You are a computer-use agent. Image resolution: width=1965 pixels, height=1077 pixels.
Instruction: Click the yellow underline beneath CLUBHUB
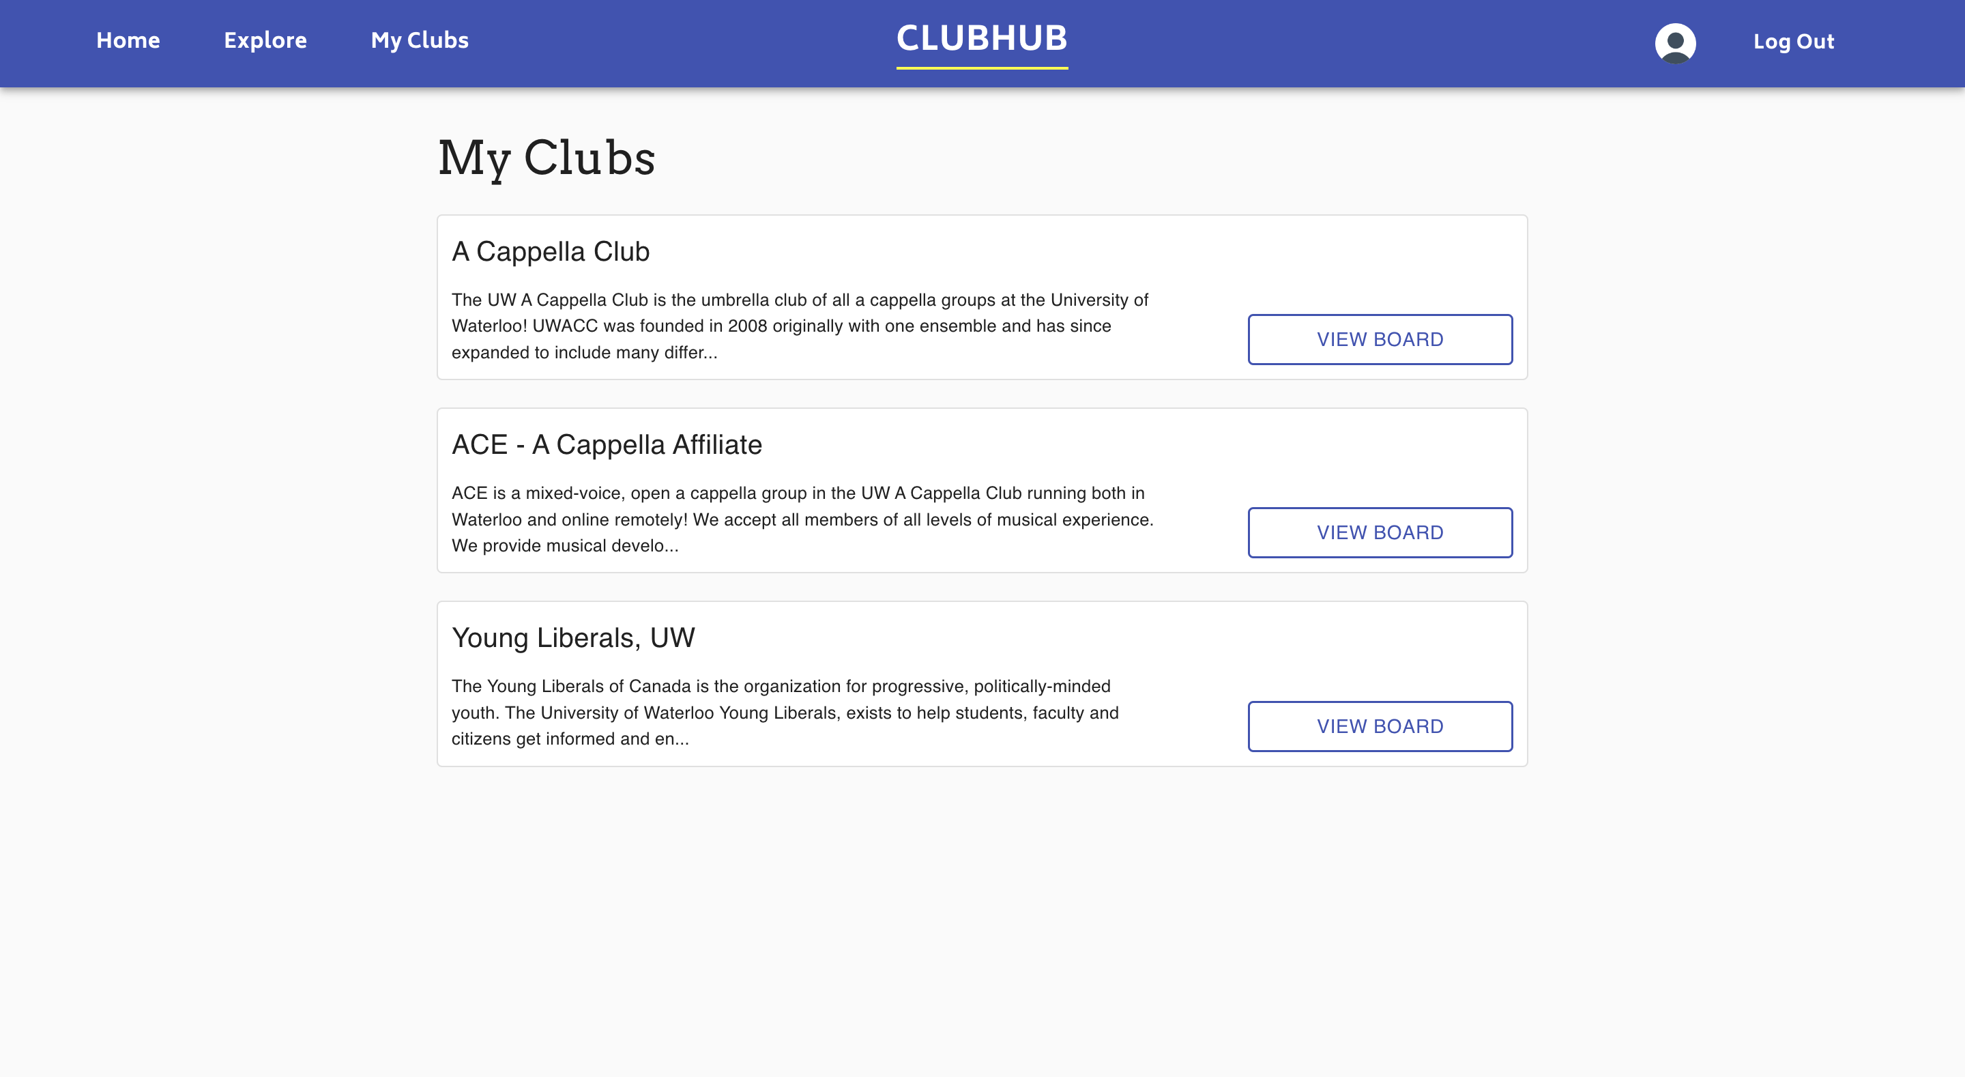[x=982, y=70]
